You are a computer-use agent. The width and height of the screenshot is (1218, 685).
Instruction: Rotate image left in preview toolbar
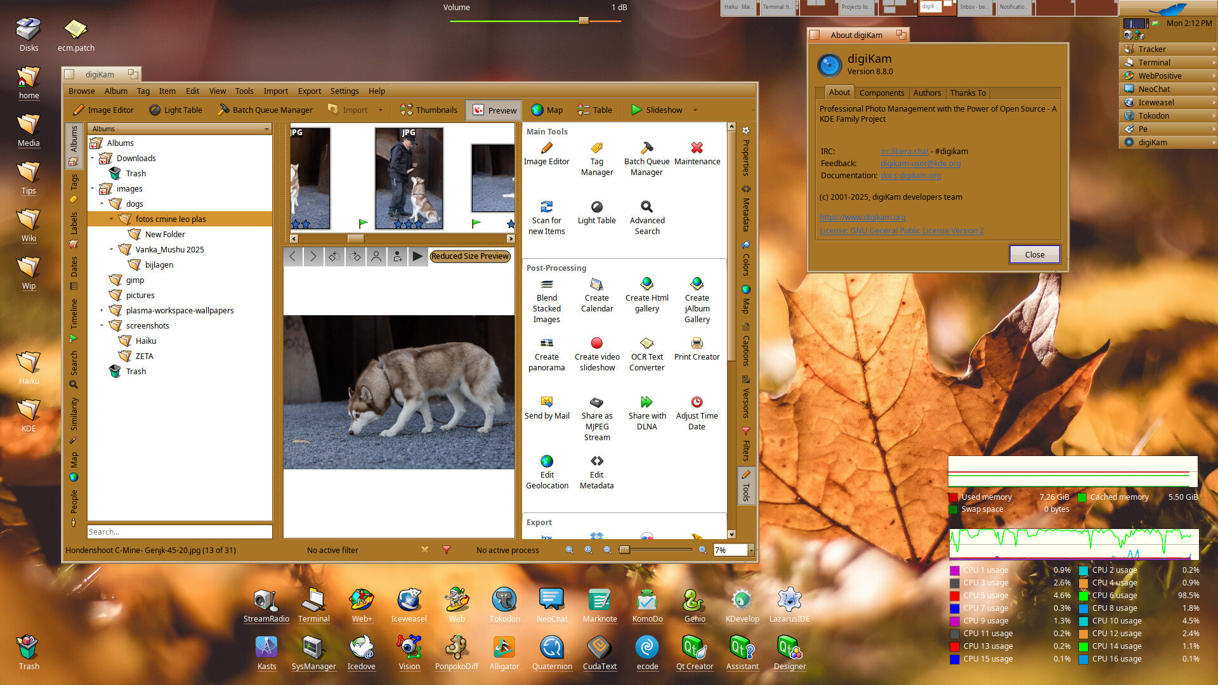click(x=334, y=256)
